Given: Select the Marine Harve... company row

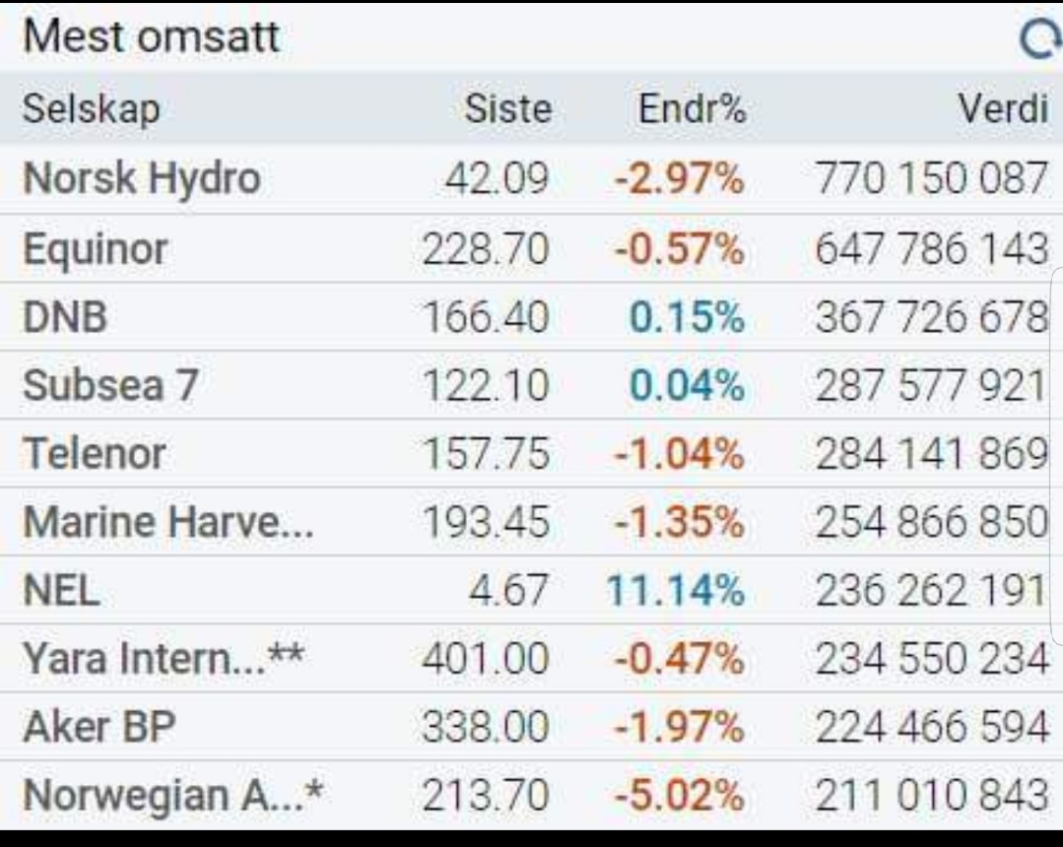Looking at the screenshot, I should tap(168, 522).
